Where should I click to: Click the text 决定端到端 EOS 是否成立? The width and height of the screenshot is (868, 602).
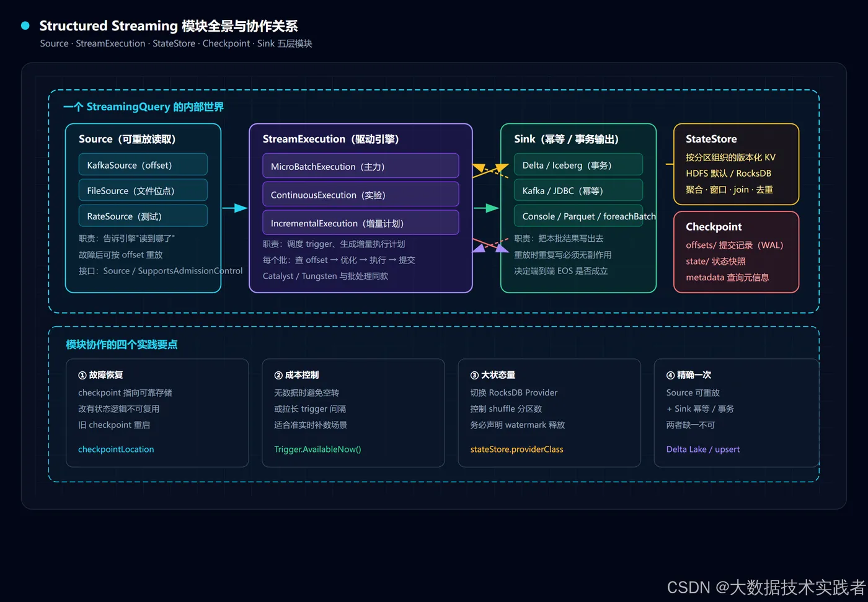(561, 270)
